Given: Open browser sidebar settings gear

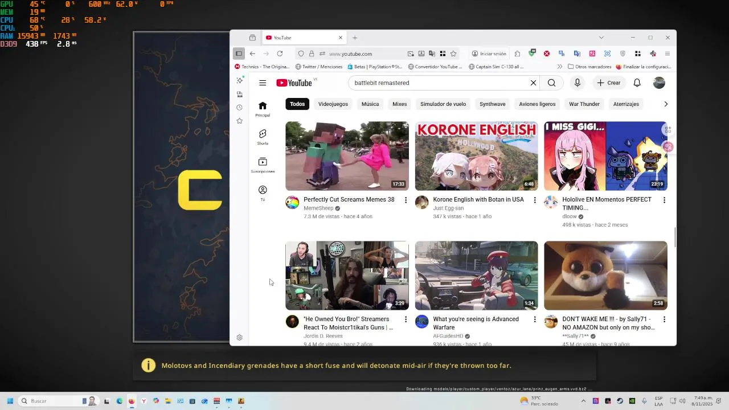Looking at the screenshot, I should [239, 338].
